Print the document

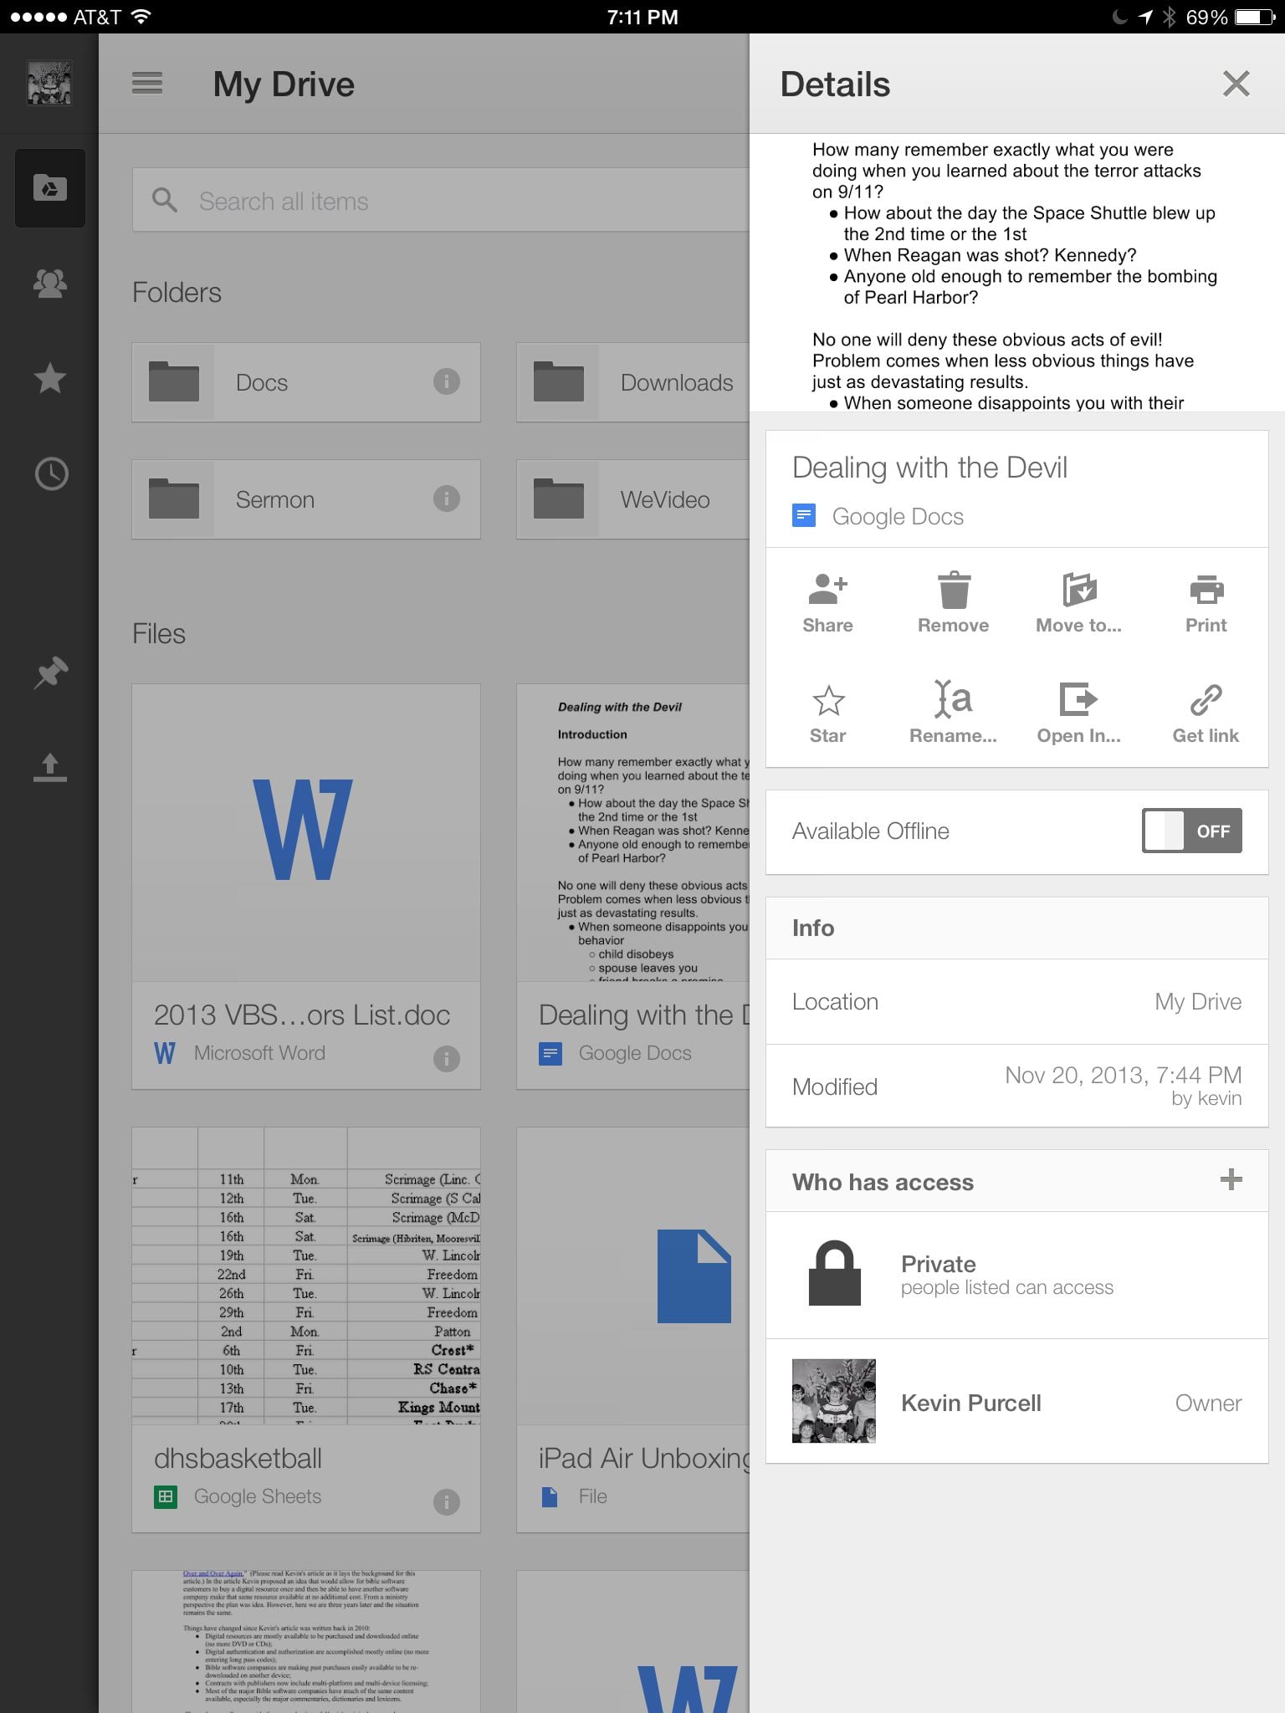[x=1206, y=604]
